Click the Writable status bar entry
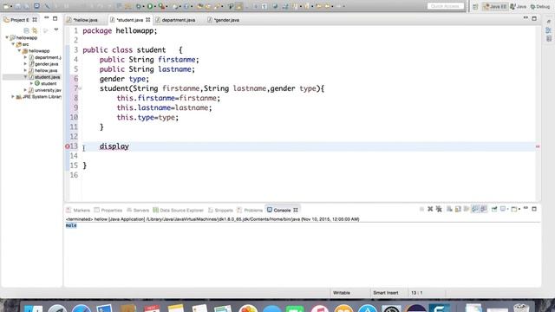The width and height of the screenshot is (555, 312). pyautogui.click(x=342, y=293)
